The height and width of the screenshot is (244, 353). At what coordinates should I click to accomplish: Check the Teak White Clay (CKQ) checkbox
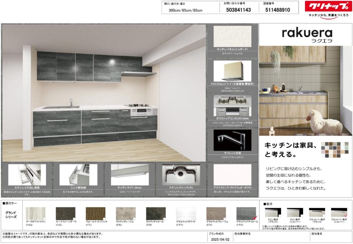pos(44,219)
